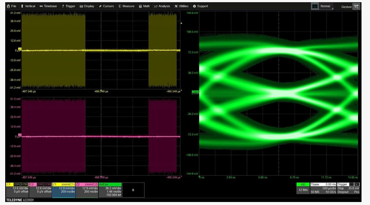Screen dimensions: 370x205
Task: Add a new trace with the plus box
Action: 133,190
